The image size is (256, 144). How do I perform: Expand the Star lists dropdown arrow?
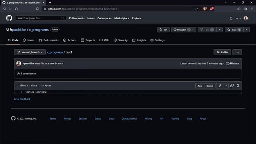click(246, 30)
